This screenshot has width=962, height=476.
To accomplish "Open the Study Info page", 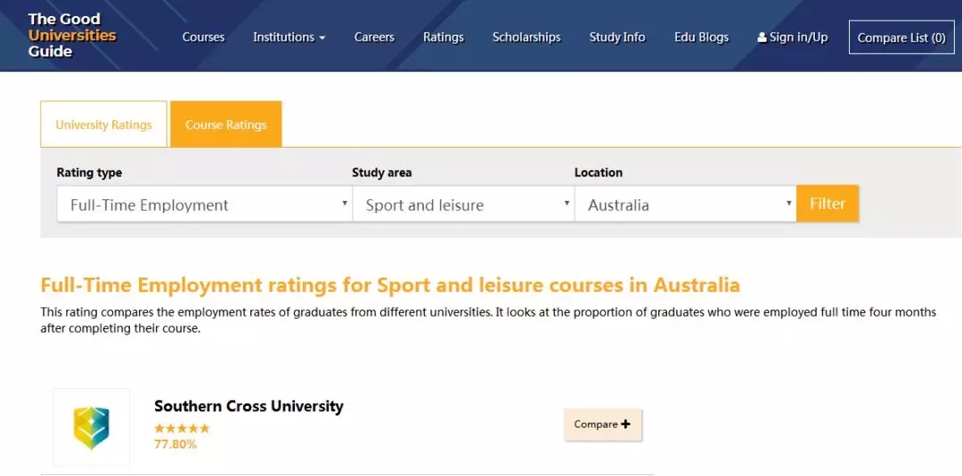I will (x=617, y=37).
